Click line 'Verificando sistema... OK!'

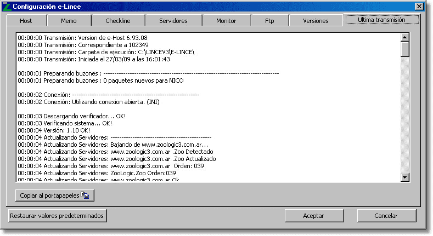coord(65,123)
